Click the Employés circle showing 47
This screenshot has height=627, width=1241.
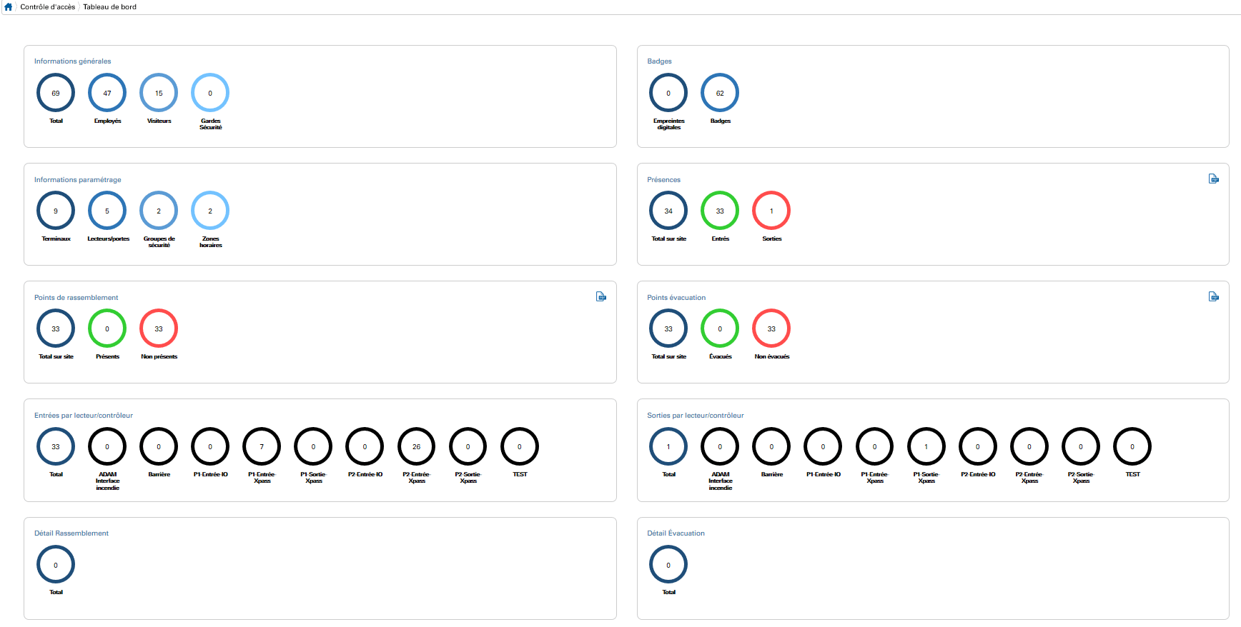pyautogui.click(x=107, y=93)
